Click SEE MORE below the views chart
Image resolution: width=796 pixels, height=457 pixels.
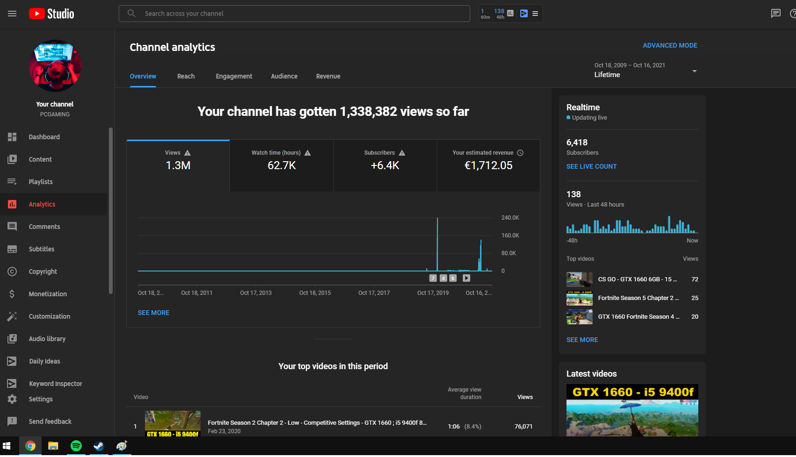pos(154,313)
